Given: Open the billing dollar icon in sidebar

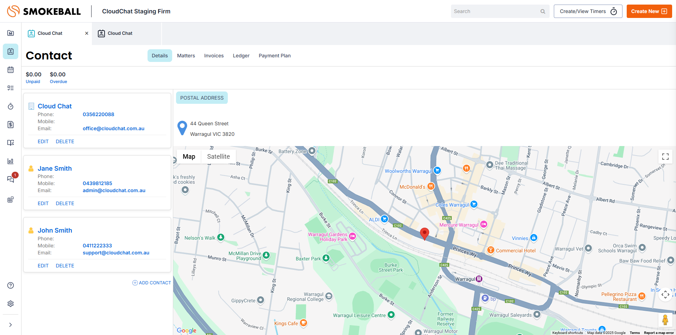Looking at the screenshot, I should pyautogui.click(x=11, y=125).
